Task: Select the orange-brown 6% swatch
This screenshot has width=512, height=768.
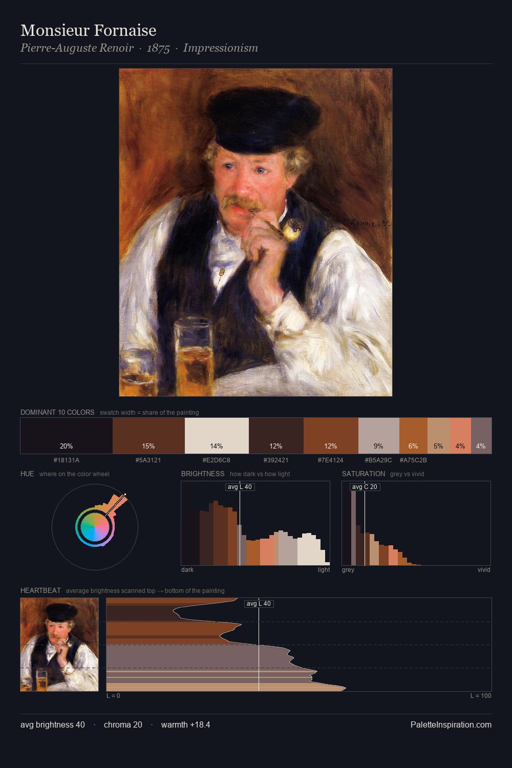Action: 413,436
